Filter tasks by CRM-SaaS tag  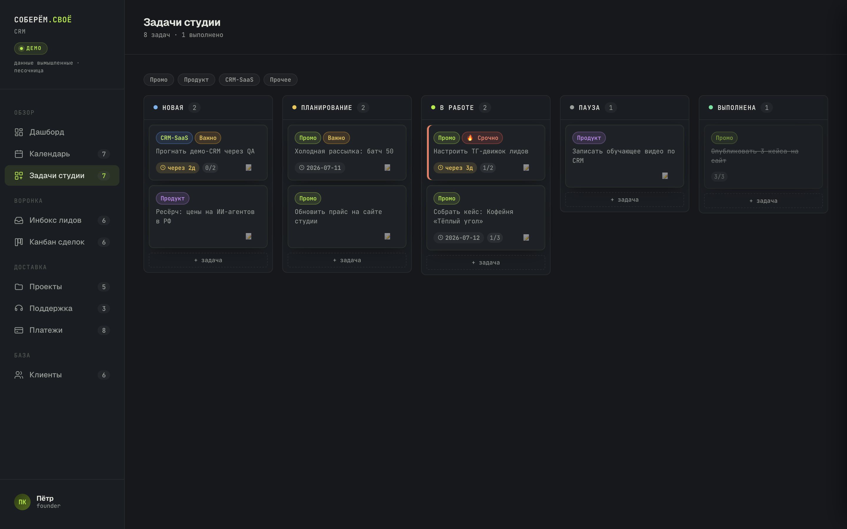239,80
